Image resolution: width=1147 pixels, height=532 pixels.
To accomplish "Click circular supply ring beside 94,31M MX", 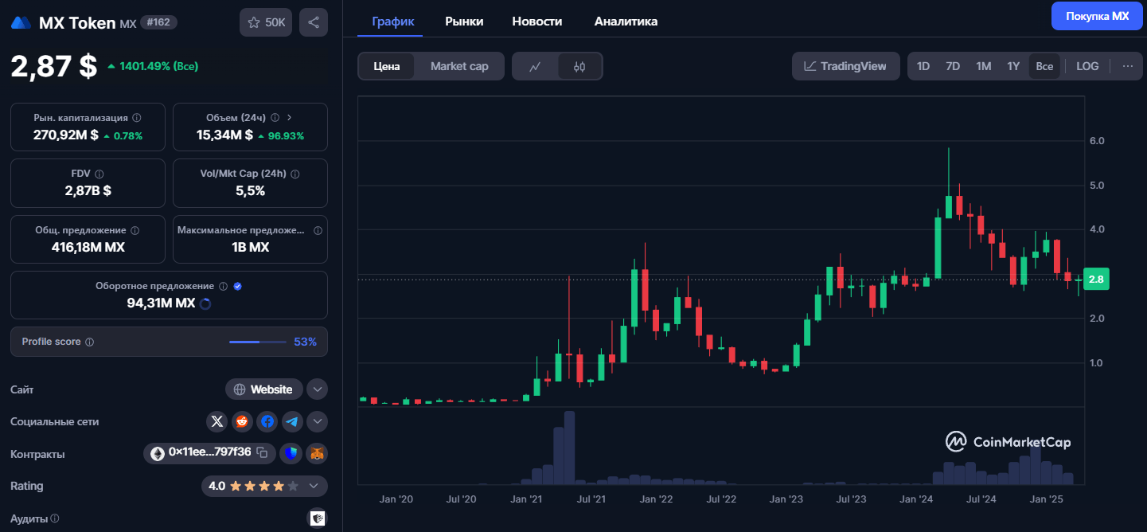I will pos(205,303).
